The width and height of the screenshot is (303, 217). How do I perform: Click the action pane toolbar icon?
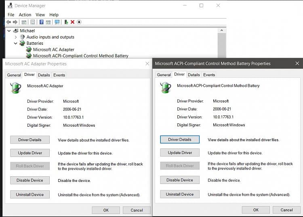click(48, 22)
